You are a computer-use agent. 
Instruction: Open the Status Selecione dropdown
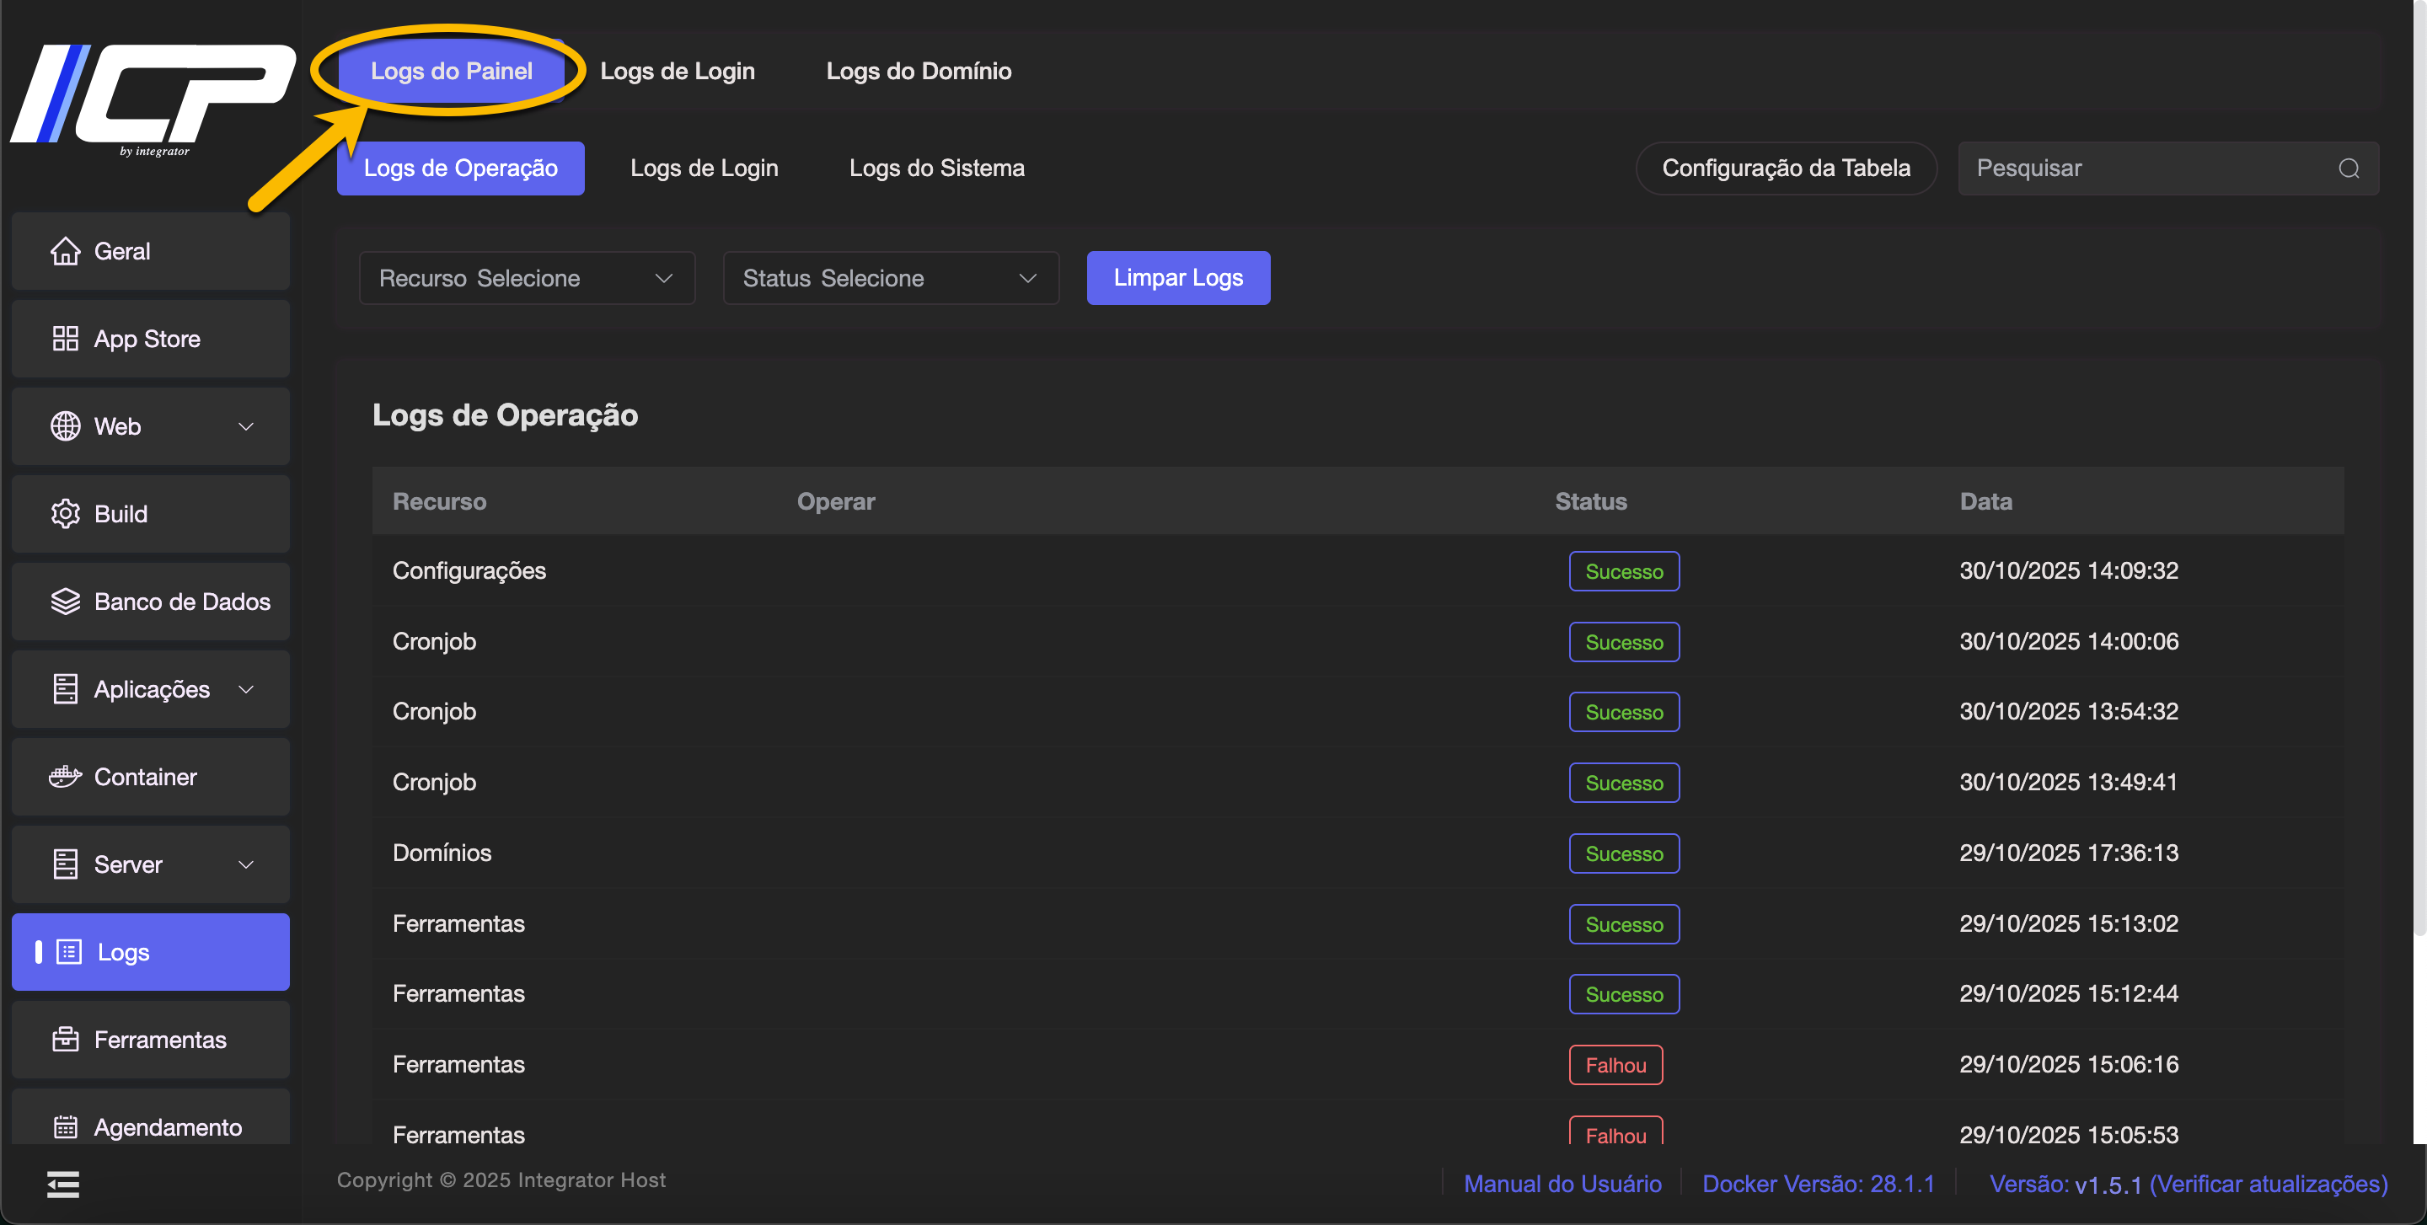coord(891,278)
